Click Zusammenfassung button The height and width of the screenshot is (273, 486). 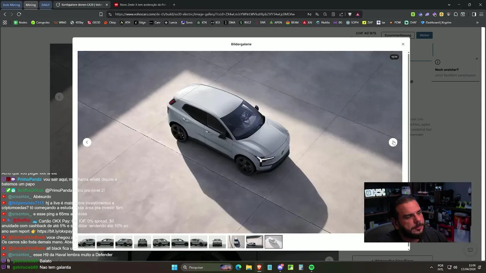pos(398,35)
